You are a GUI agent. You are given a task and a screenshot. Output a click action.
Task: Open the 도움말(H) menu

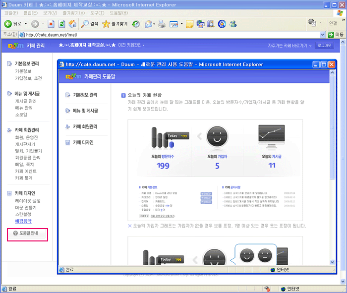(x=119, y=13)
